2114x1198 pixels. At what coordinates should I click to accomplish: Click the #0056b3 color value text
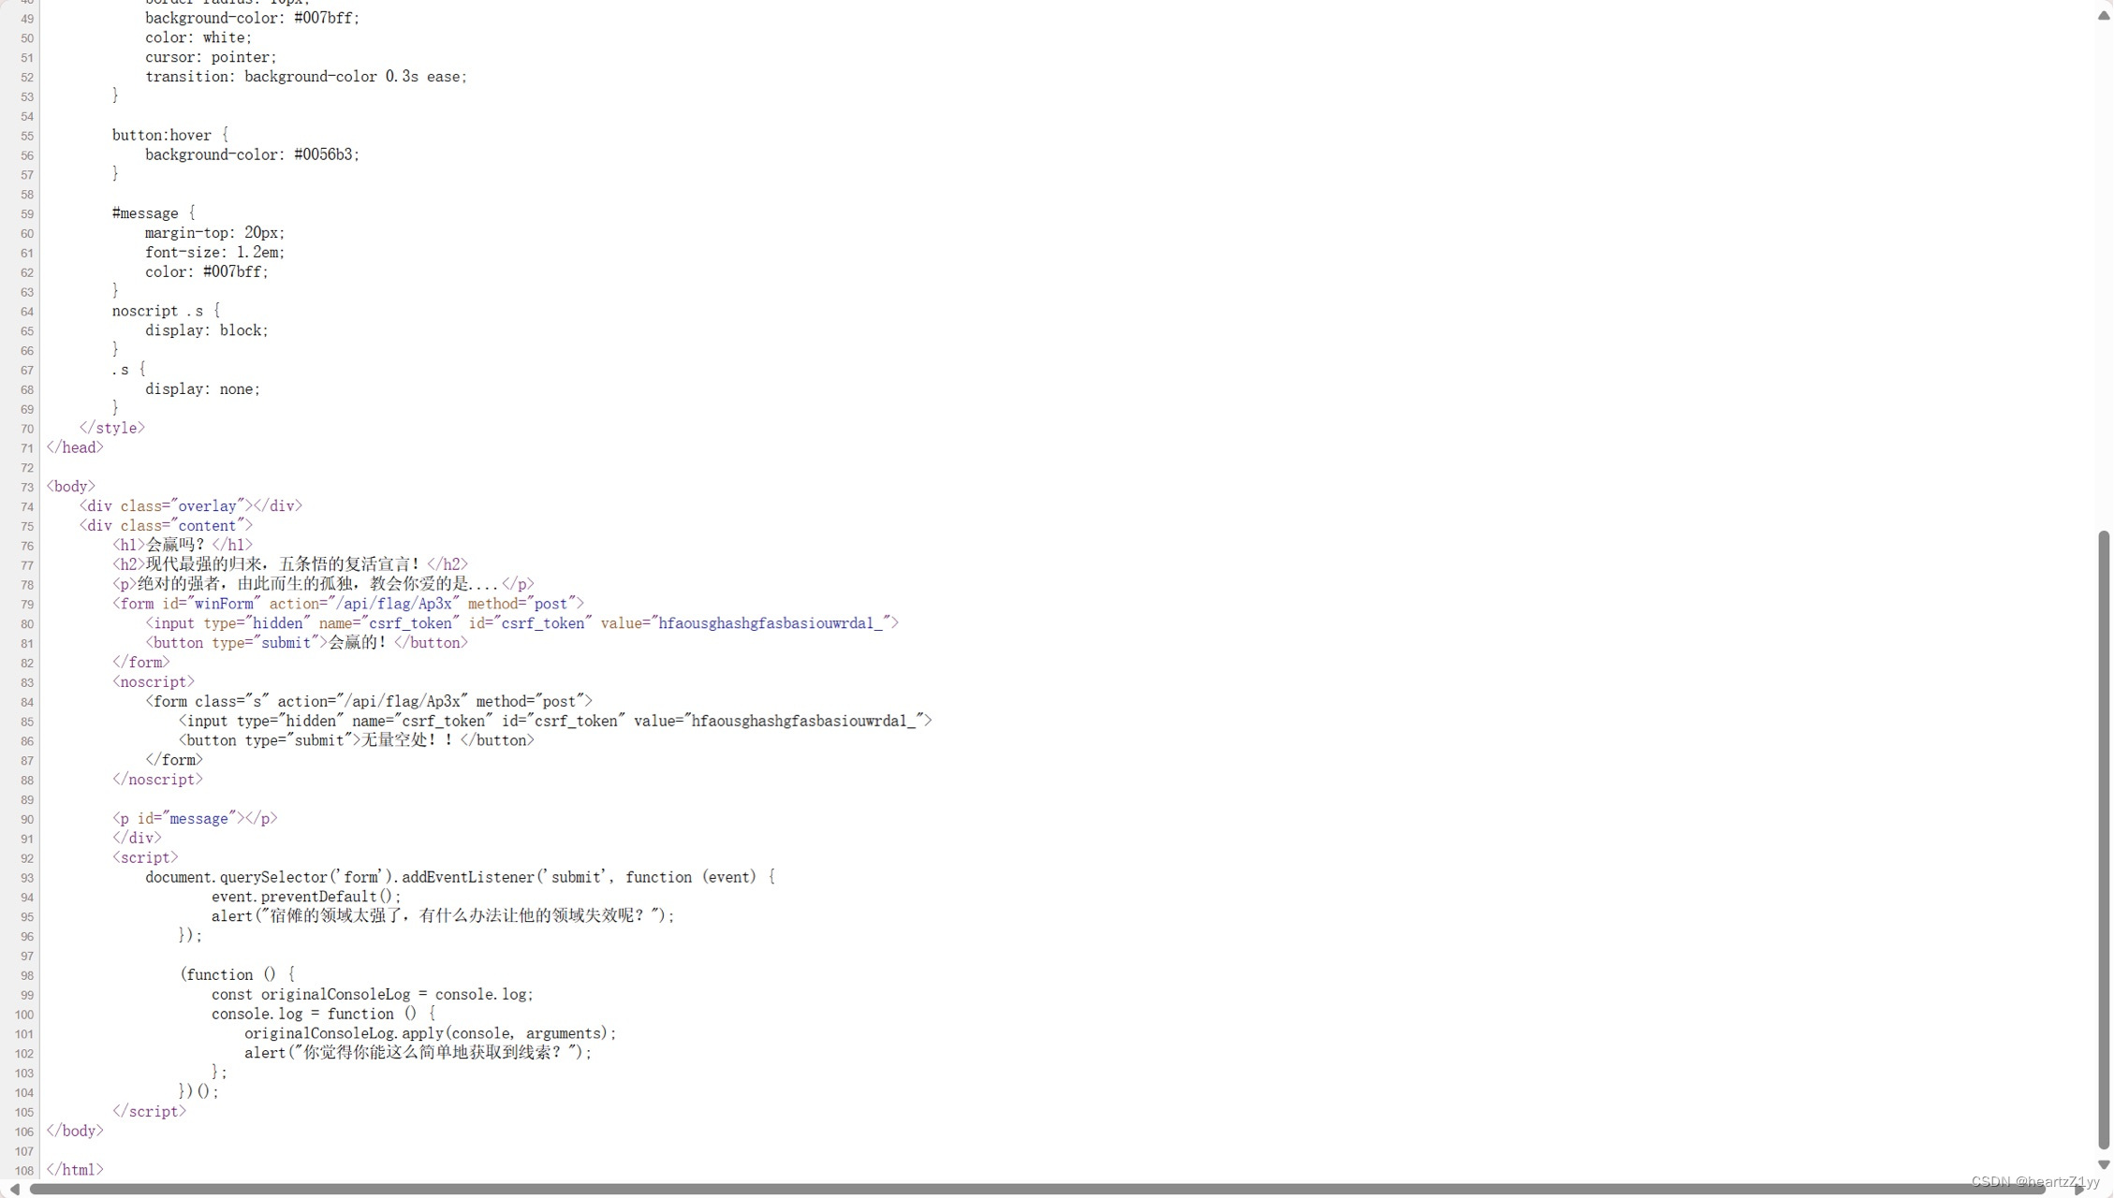[x=325, y=154]
